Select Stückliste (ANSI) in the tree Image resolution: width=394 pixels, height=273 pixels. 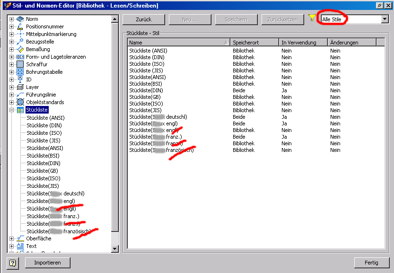(45, 118)
